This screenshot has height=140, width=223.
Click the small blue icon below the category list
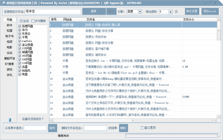[10, 120]
